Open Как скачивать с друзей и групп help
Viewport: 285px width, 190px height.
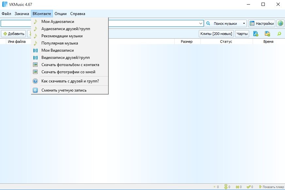pyautogui.click(x=70, y=81)
